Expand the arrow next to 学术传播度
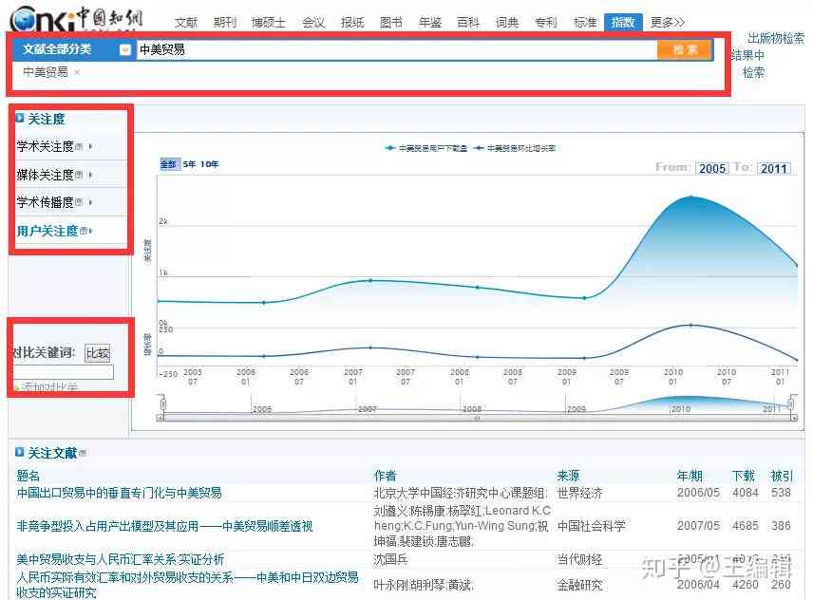This screenshot has height=600, width=813. (x=91, y=202)
